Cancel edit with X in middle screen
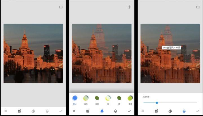The height and width of the screenshot is (116, 203). 74,111
